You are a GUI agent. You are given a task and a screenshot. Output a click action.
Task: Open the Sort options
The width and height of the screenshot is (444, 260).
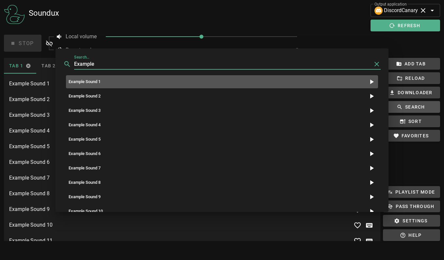click(414, 121)
